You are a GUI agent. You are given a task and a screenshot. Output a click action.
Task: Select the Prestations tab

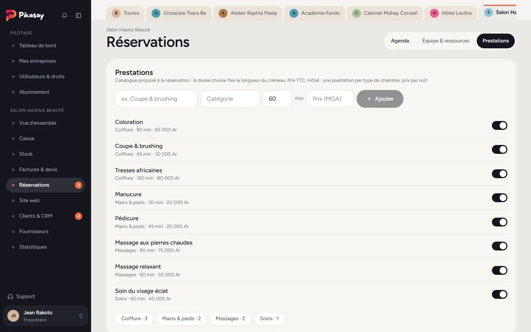coord(496,41)
